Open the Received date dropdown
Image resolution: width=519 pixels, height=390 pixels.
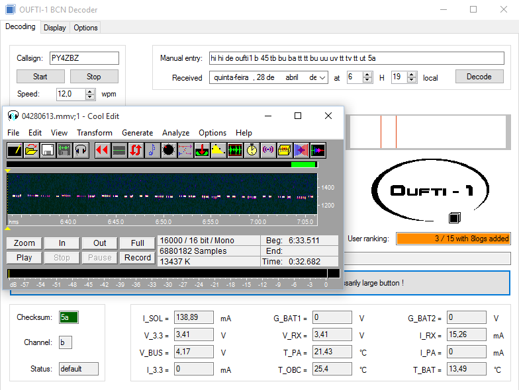(x=322, y=77)
